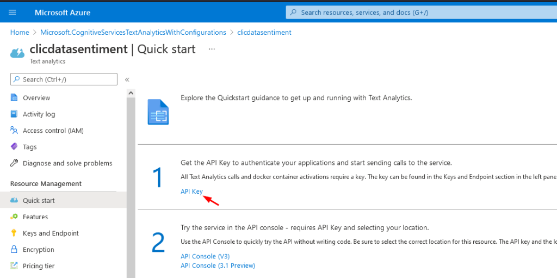The height and width of the screenshot is (278, 557).
Task: Click the Resource Management section header
Action: (x=46, y=184)
